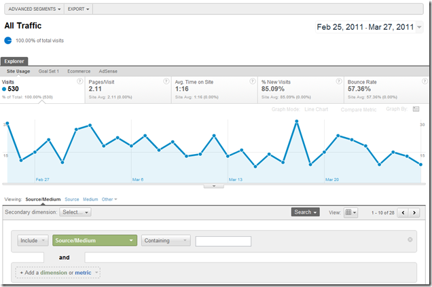Image resolution: width=432 pixels, height=287 pixels.
Task: Remove the filter with the X icon
Action: pyautogui.click(x=410, y=240)
